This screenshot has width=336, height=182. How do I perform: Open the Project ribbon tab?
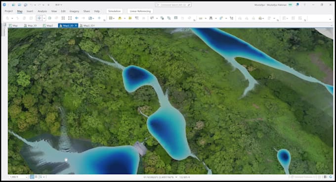click(8, 11)
